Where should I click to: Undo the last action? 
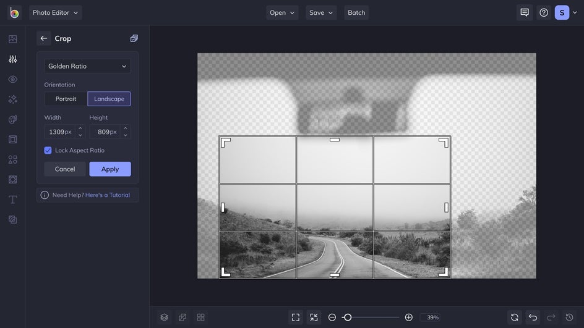pos(533,317)
